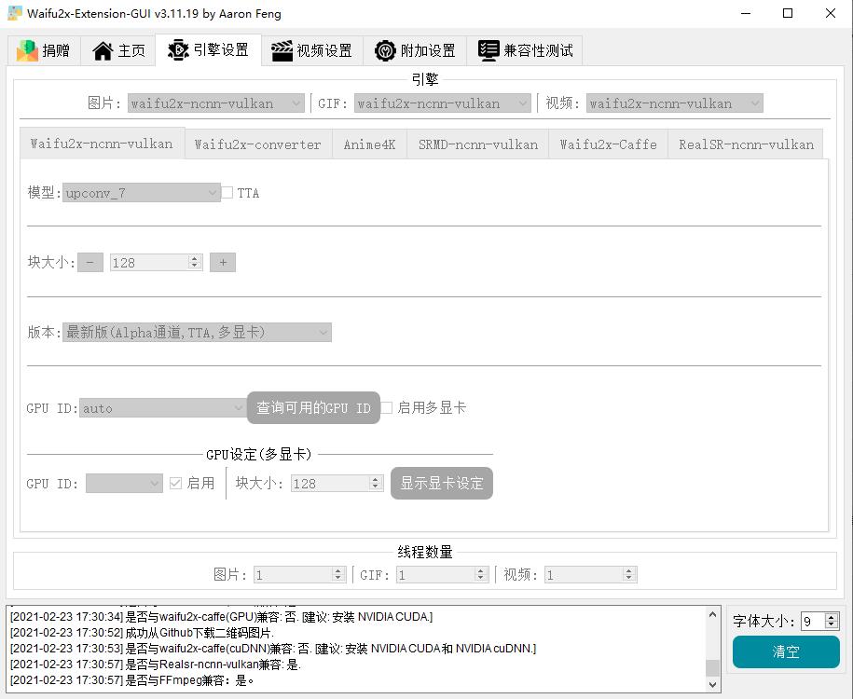Click the 显示显卡设定 button
This screenshot has height=699, width=853.
[442, 483]
